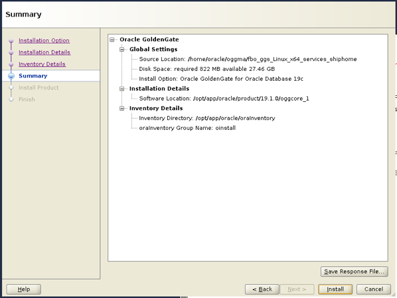397x298 pixels.
Task: Click the Installation Details heading in tree
Action: (159, 89)
